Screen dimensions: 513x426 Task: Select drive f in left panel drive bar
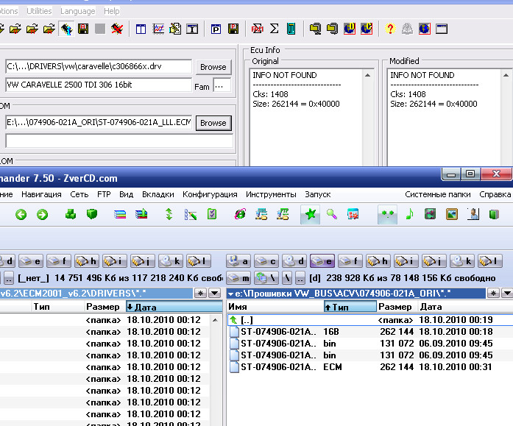58,261
